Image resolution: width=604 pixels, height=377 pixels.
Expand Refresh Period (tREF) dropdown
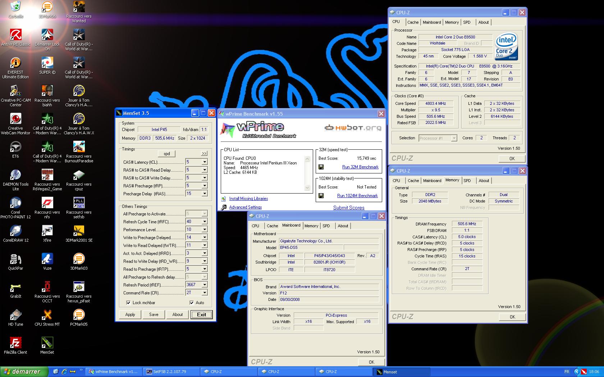click(204, 285)
